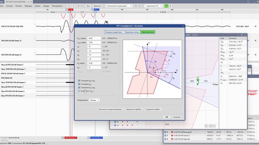Edit the Rн (перв) input field
This screenshot has width=259, height=145.
coord(94,63)
